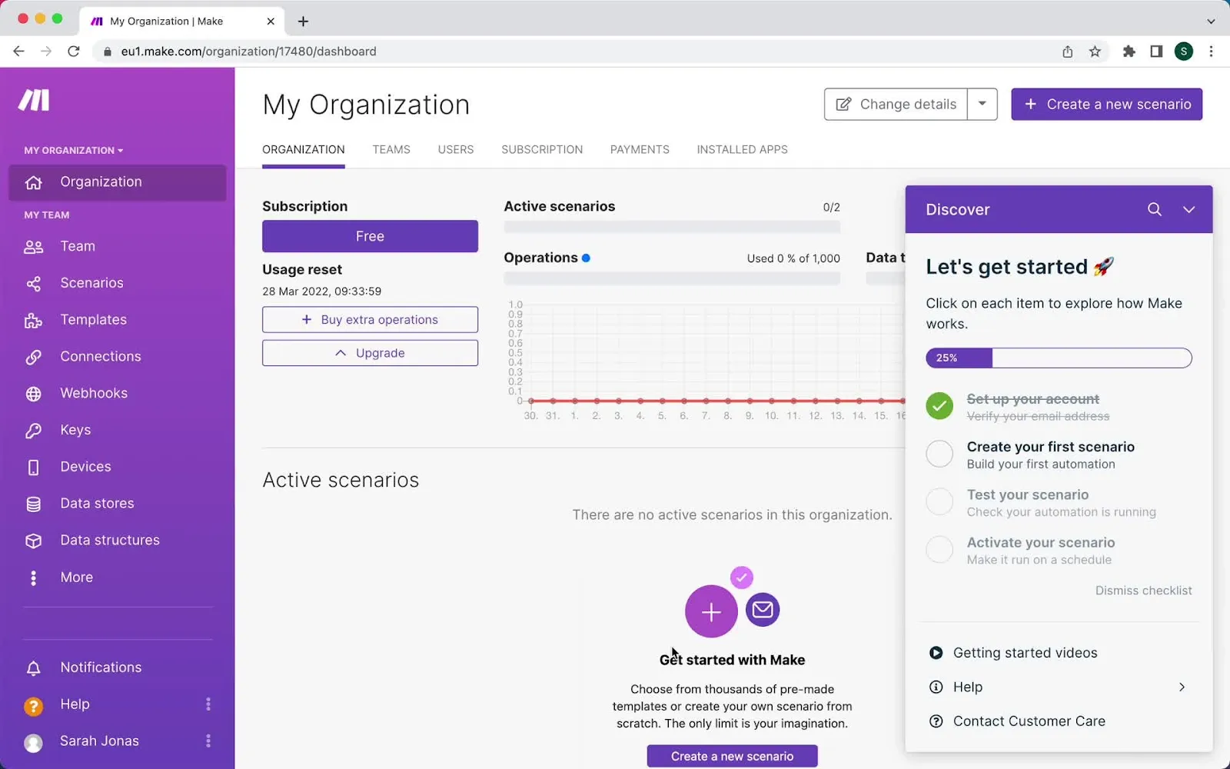Open the tab search chevron in Chrome

1211,22
